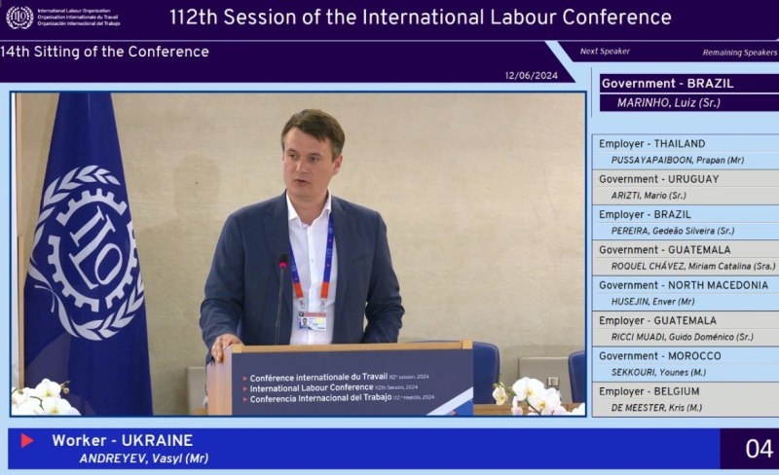Click current speaker 'Worker - UKRAINE' caption

pyautogui.click(x=123, y=440)
